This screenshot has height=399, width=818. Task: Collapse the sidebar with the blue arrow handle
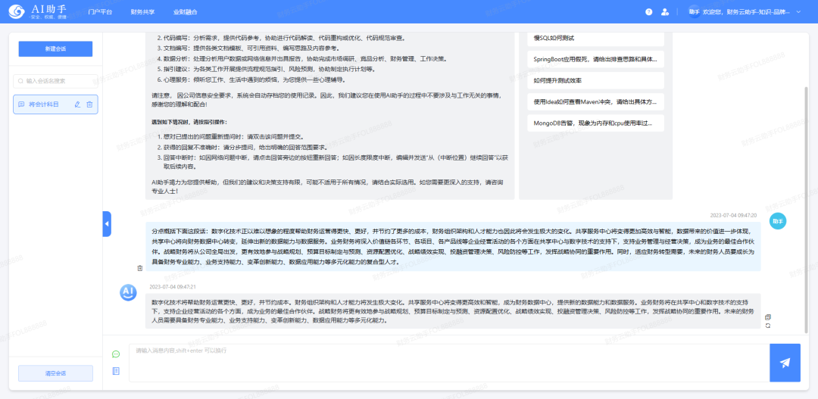107,224
